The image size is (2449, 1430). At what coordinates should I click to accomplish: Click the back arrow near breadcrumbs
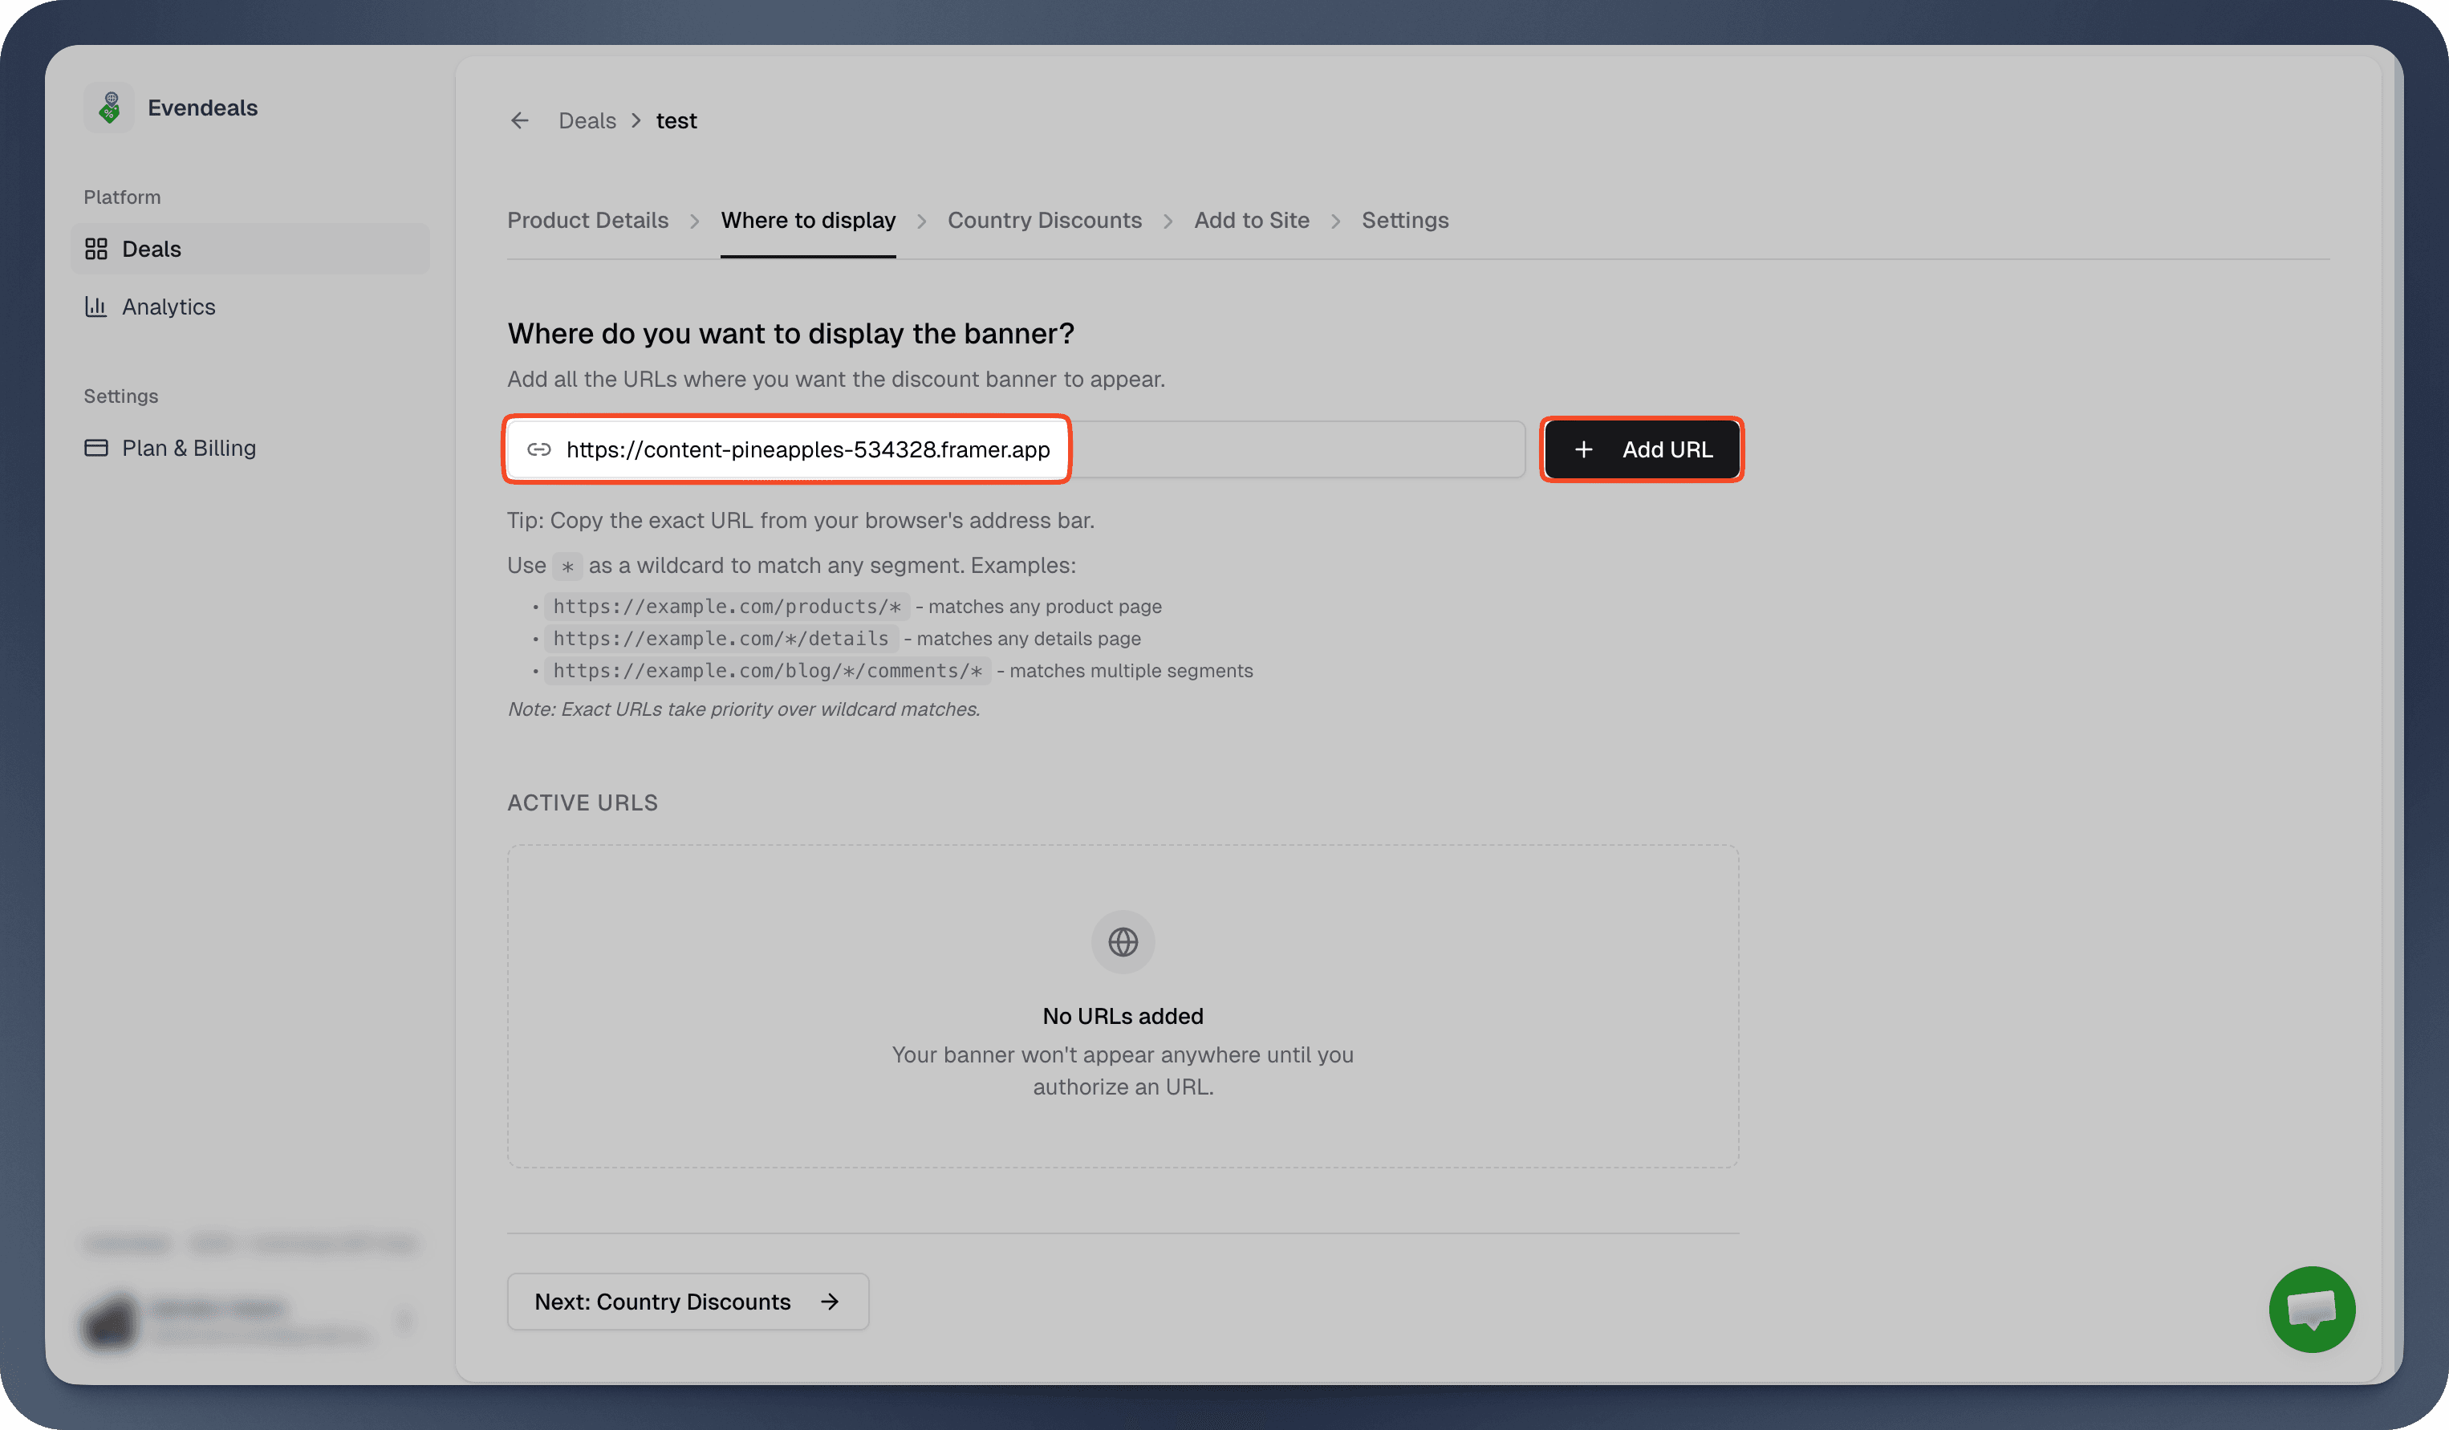click(x=519, y=120)
